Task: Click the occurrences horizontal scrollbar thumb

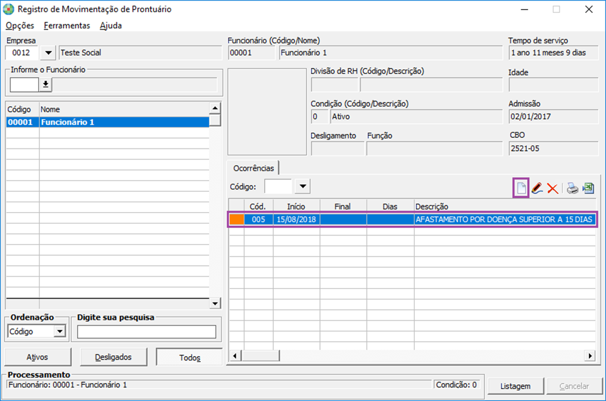Action: pos(260,355)
